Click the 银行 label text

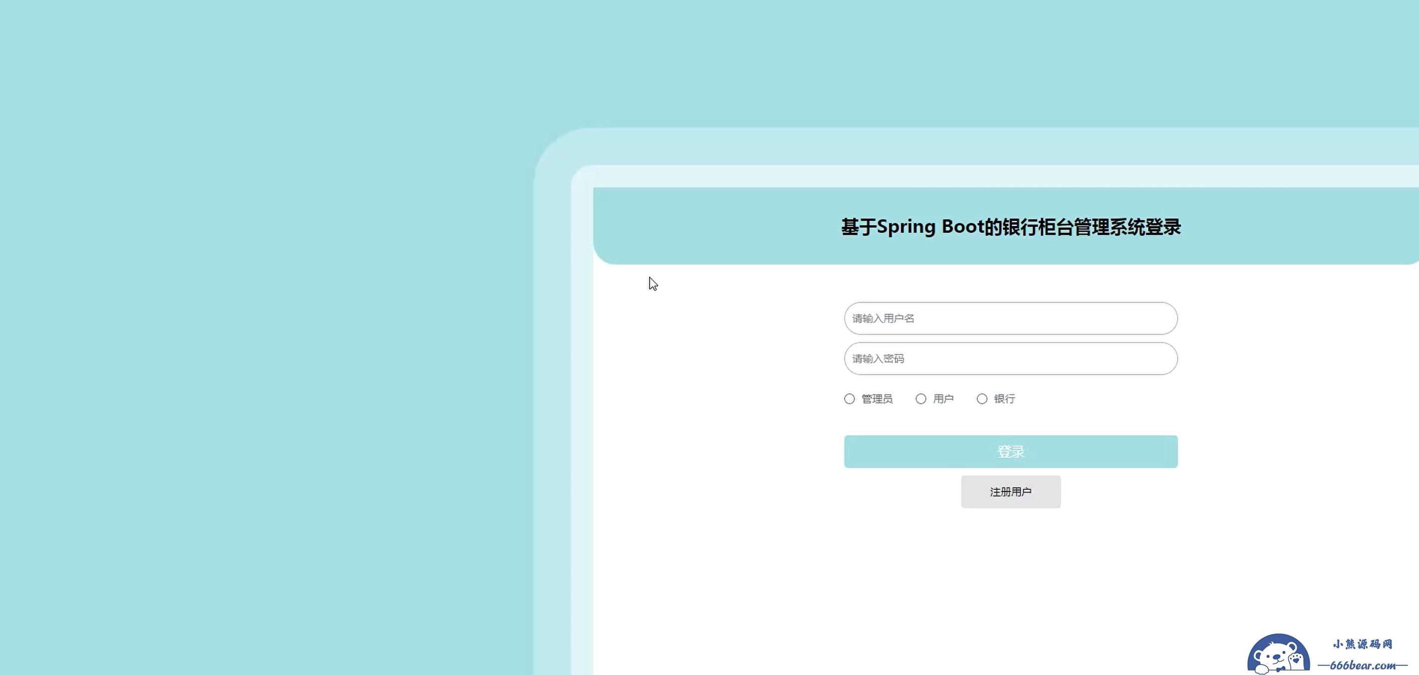point(1004,399)
